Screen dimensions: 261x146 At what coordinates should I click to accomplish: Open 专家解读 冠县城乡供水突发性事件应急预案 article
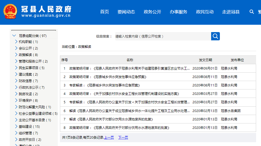click(x=105, y=85)
